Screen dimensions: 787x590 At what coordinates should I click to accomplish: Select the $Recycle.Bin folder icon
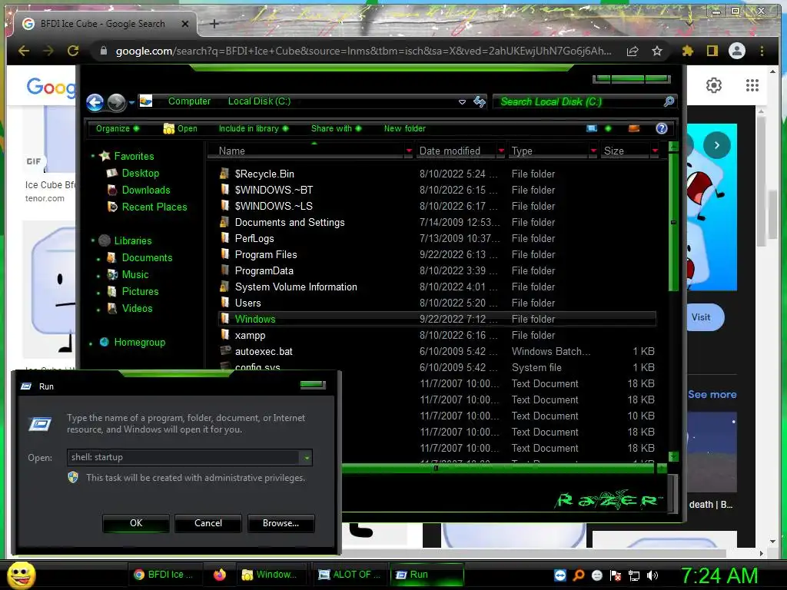click(224, 174)
